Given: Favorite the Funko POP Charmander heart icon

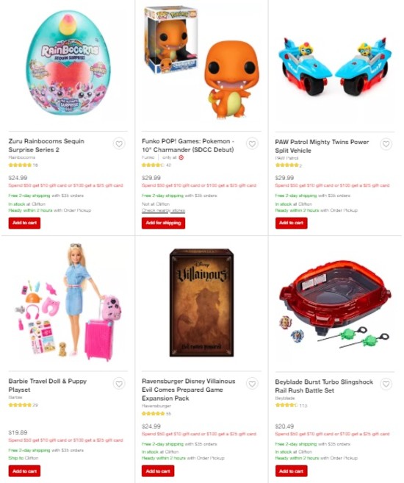Looking at the screenshot, I should click(x=252, y=143).
